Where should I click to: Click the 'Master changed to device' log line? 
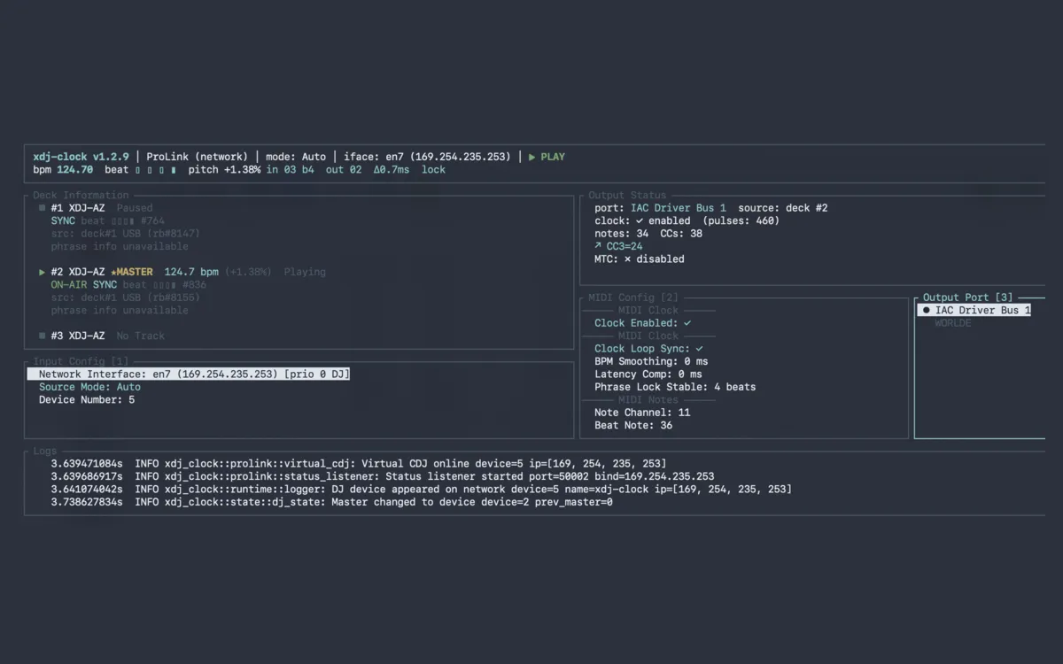(x=331, y=502)
